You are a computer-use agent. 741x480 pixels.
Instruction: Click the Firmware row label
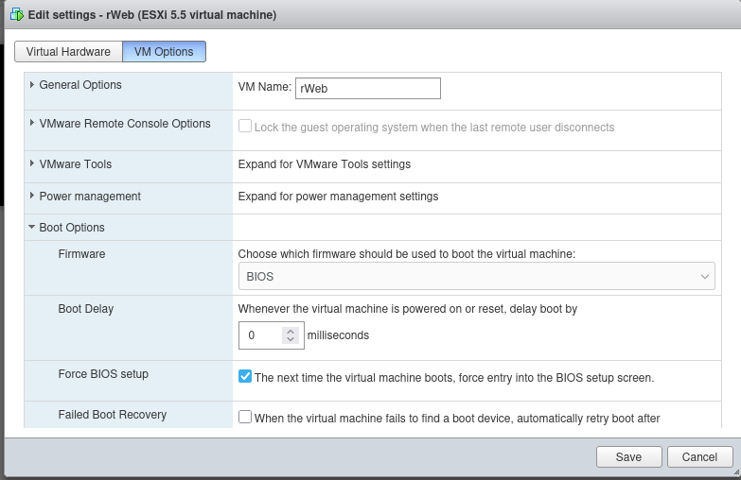(81, 254)
